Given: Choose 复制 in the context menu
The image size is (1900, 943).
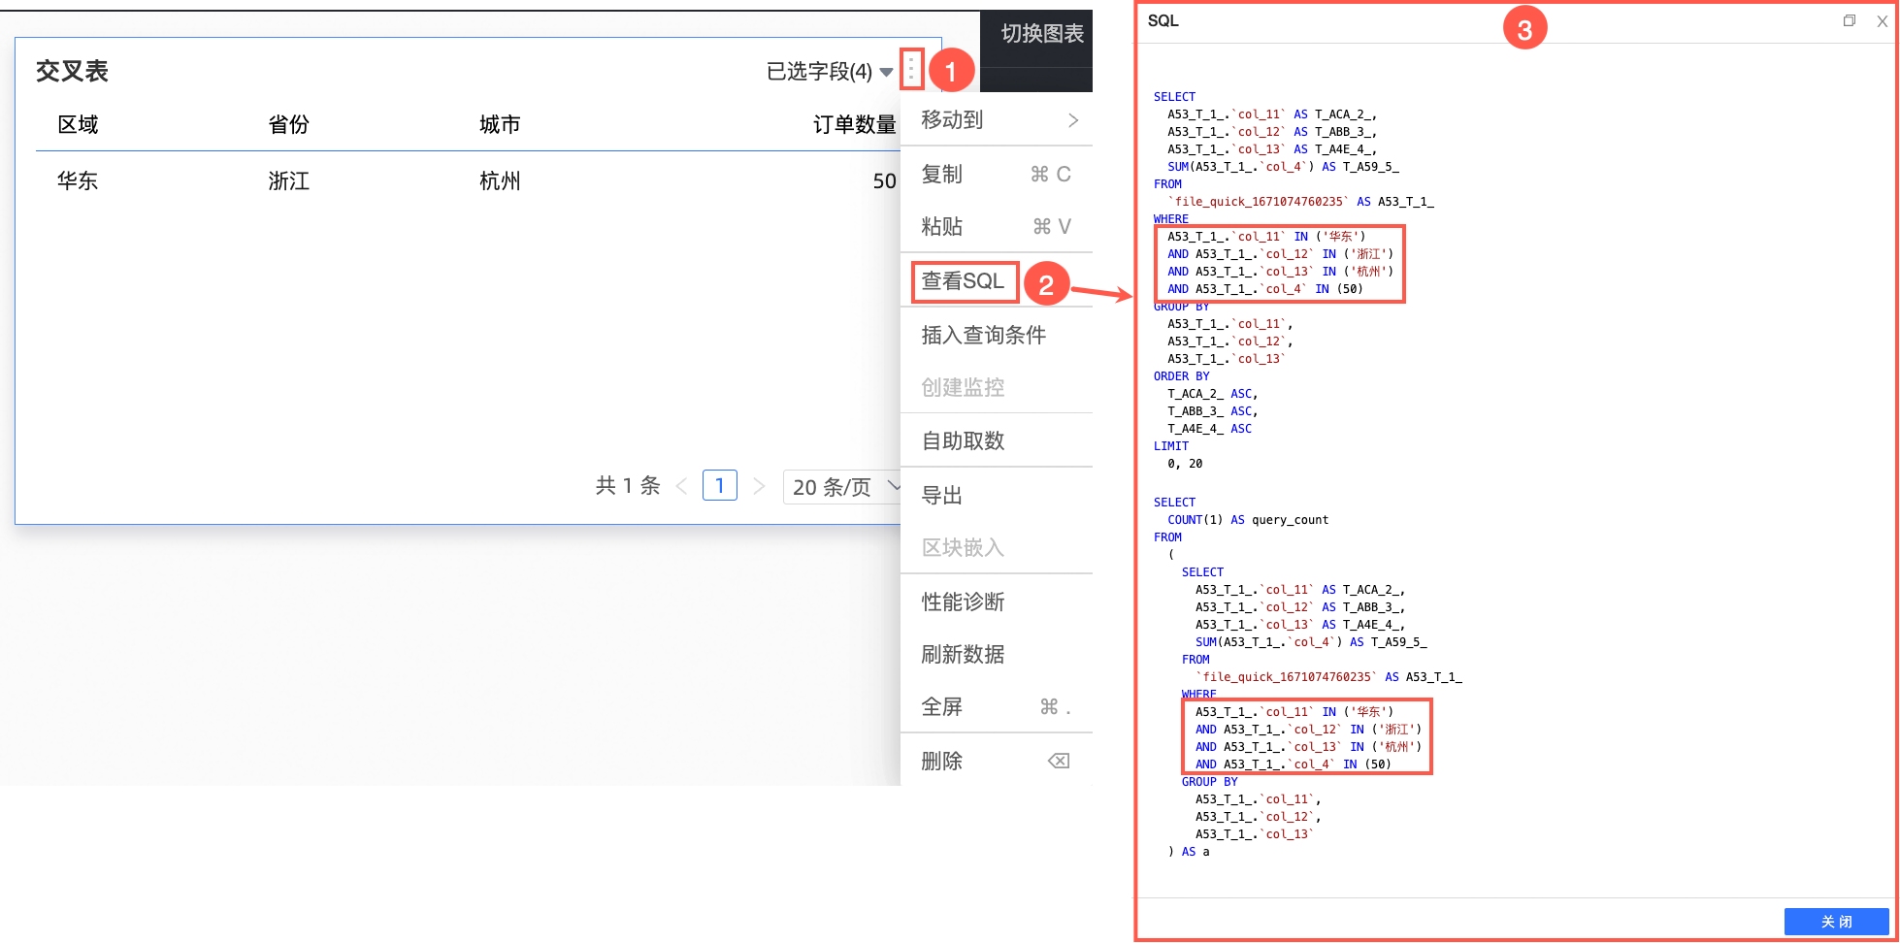Looking at the screenshot, I should pos(941,174).
